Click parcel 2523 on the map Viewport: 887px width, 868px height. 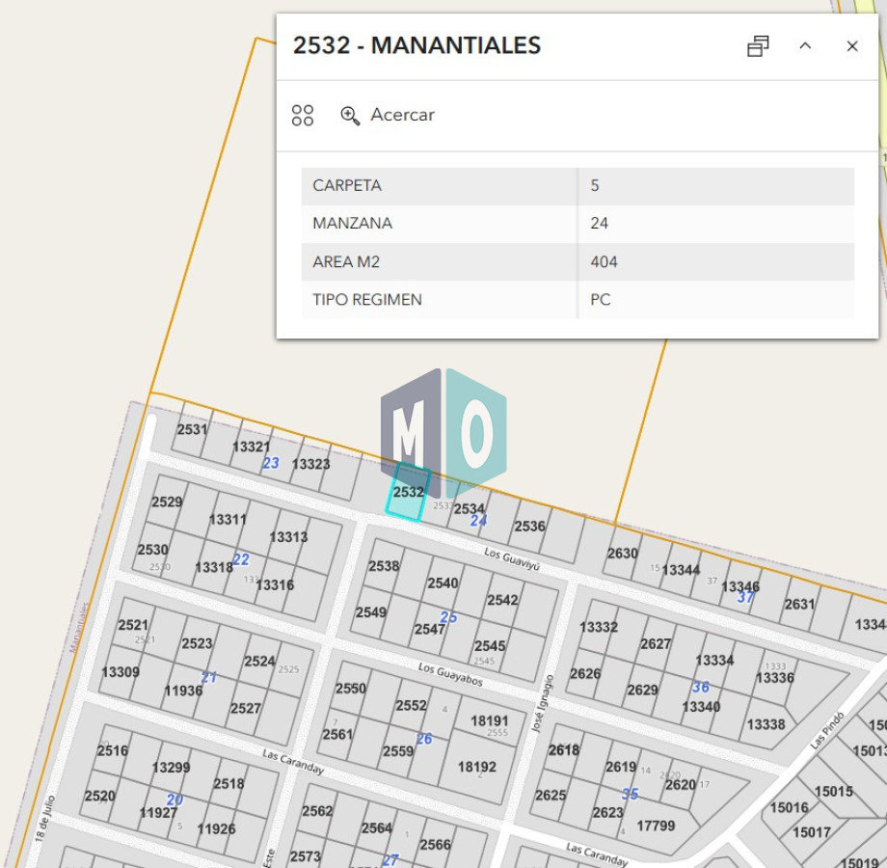(x=197, y=643)
